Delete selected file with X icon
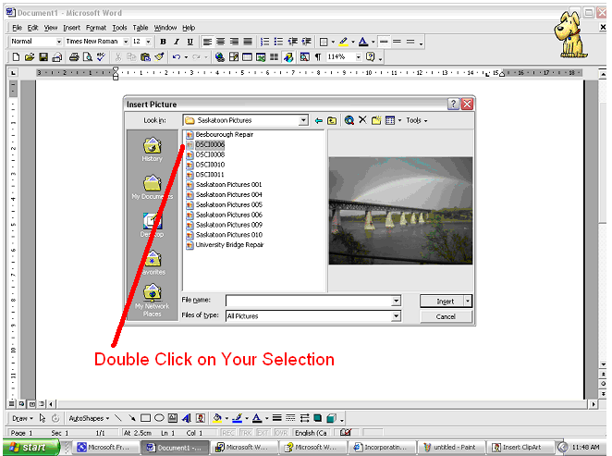Screen dimensions: 612x456 pos(362,120)
